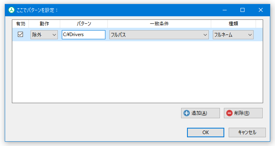This screenshot has height=146, width=275.
Task: Uncheck the 有効 checkbox in first row
Action: (20, 34)
